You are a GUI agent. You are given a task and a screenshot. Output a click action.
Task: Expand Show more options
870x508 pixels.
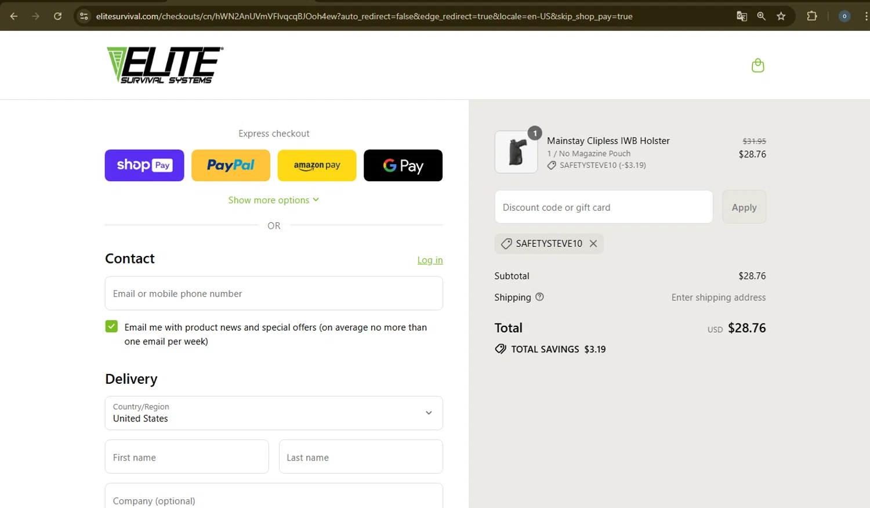(274, 200)
